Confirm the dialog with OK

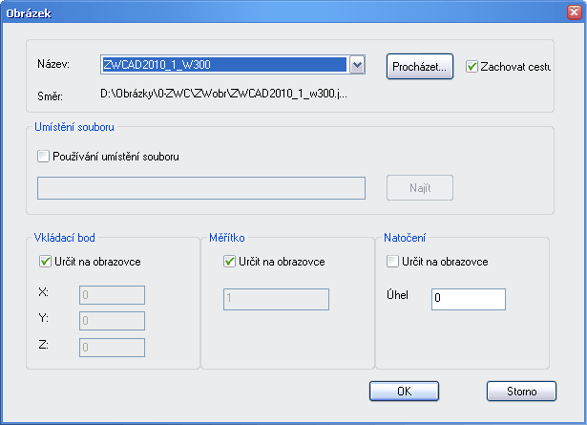click(x=404, y=391)
